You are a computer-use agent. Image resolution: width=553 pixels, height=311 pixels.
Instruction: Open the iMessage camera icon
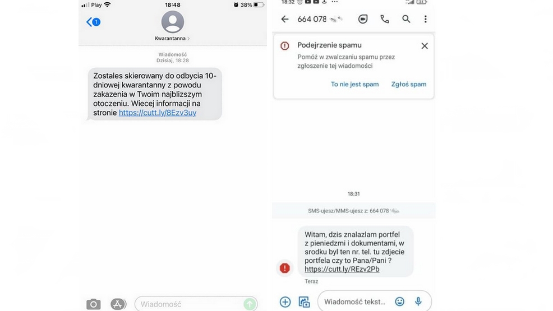(x=94, y=304)
